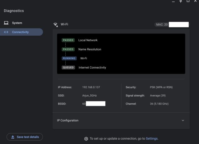Click the RUNNING badge for Wi-Fi test
This screenshot has width=199, height=144.
pyautogui.click(x=69, y=58)
